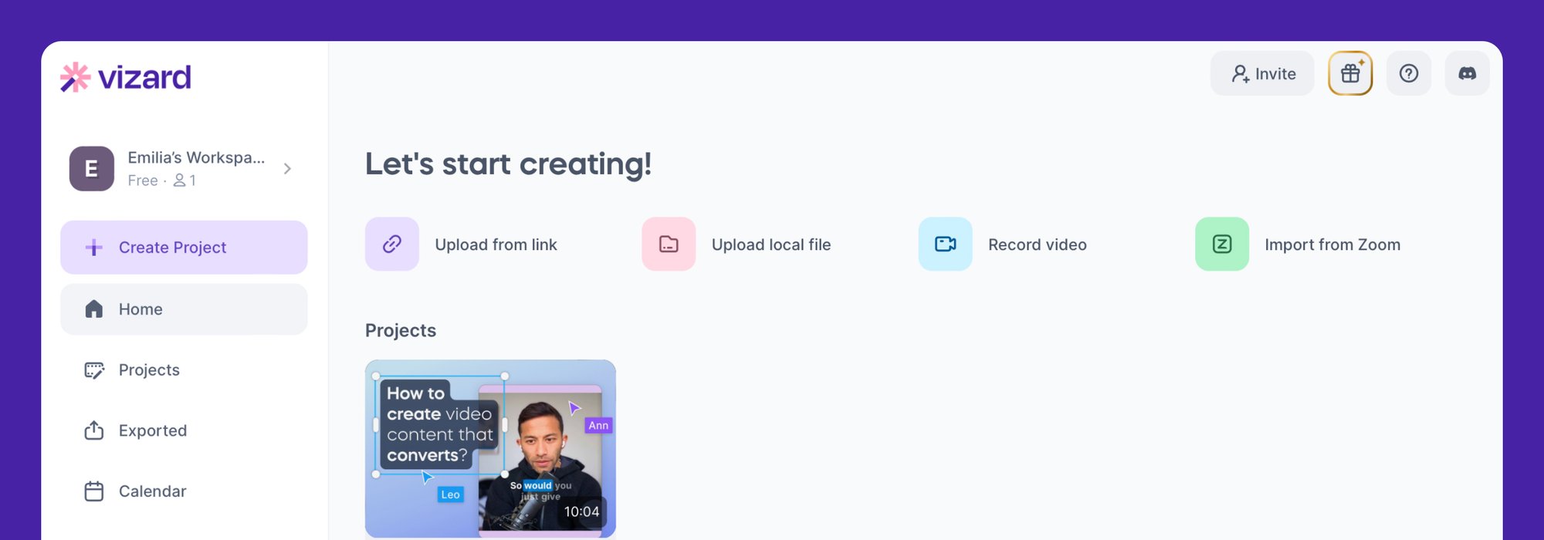Select Record video text

[x=1038, y=245]
